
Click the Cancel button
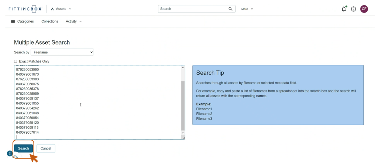[x=46, y=148]
